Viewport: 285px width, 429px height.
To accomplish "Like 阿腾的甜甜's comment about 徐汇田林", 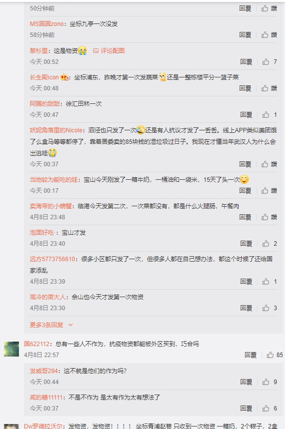I will tap(270, 115).
